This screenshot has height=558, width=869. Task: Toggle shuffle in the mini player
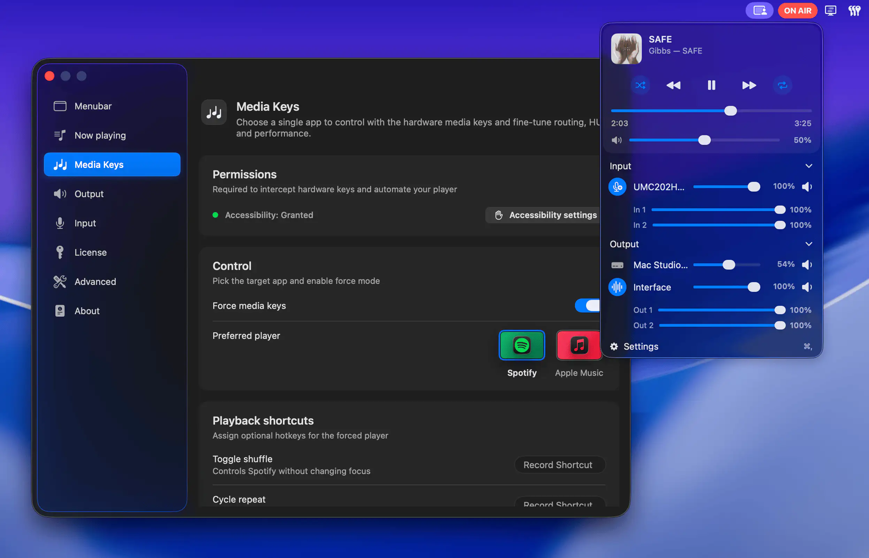click(640, 86)
